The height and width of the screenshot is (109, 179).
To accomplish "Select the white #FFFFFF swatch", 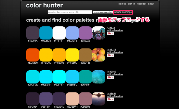I will (x=59, y=33).
